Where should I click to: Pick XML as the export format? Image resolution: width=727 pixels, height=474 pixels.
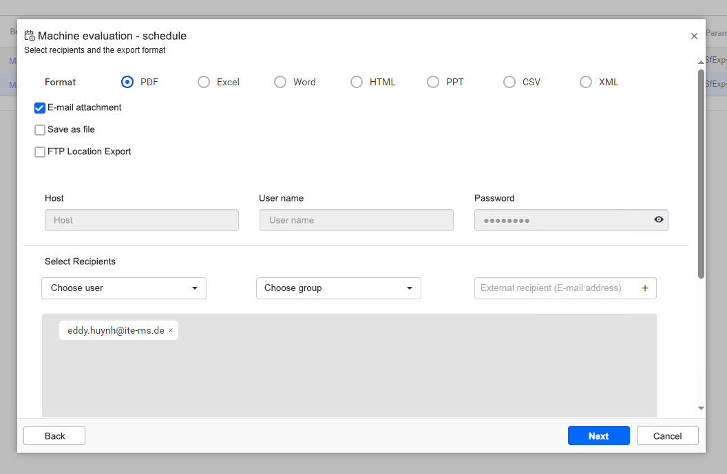tap(586, 82)
